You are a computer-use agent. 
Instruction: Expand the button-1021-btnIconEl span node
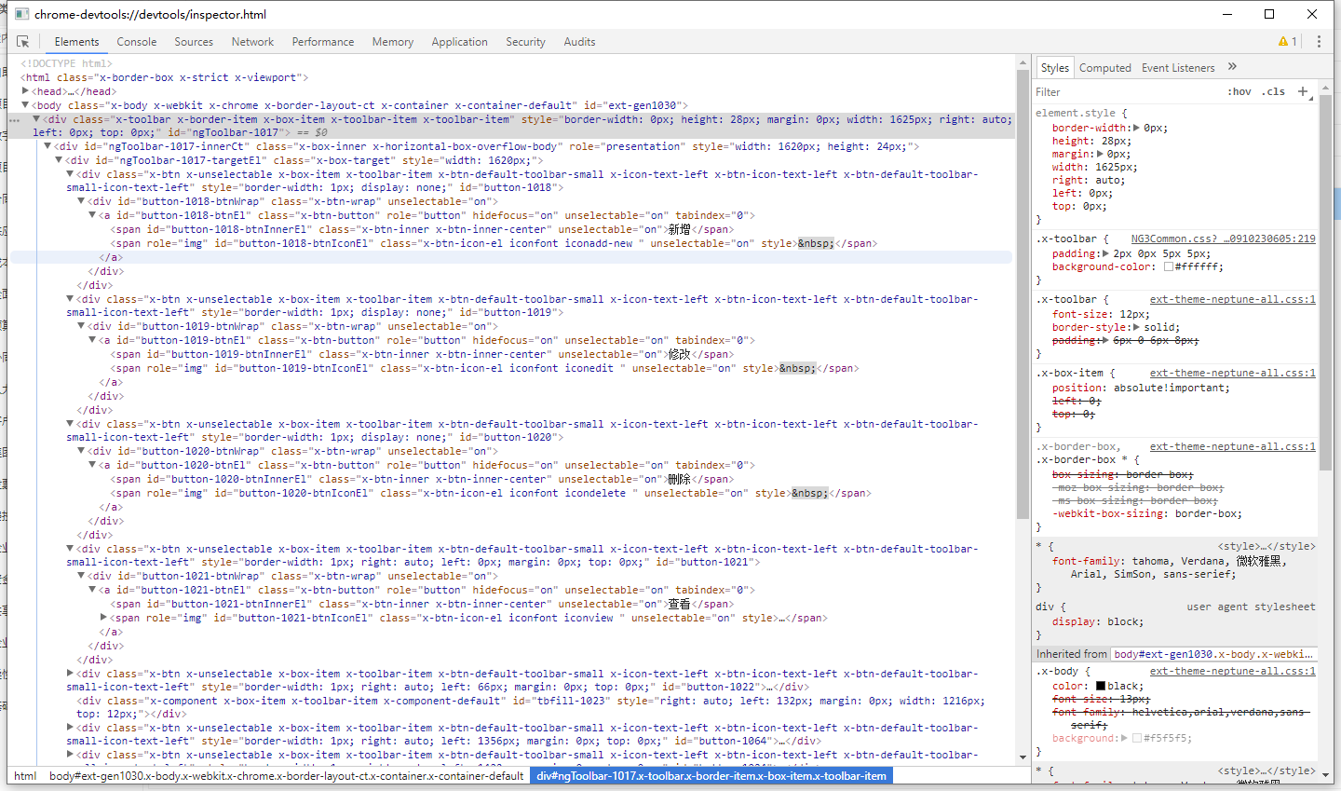coord(103,618)
